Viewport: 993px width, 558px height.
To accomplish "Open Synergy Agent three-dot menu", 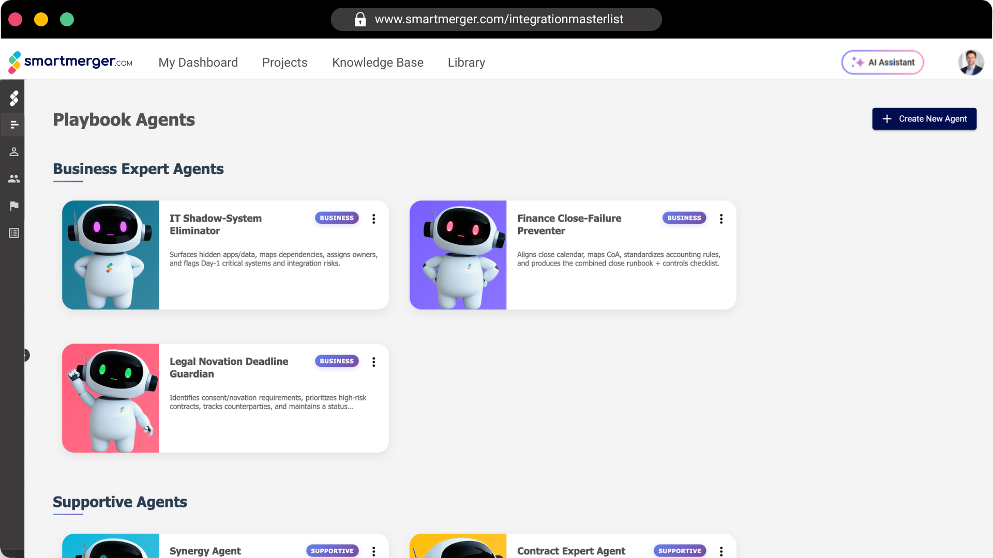I will click(x=373, y=551).
